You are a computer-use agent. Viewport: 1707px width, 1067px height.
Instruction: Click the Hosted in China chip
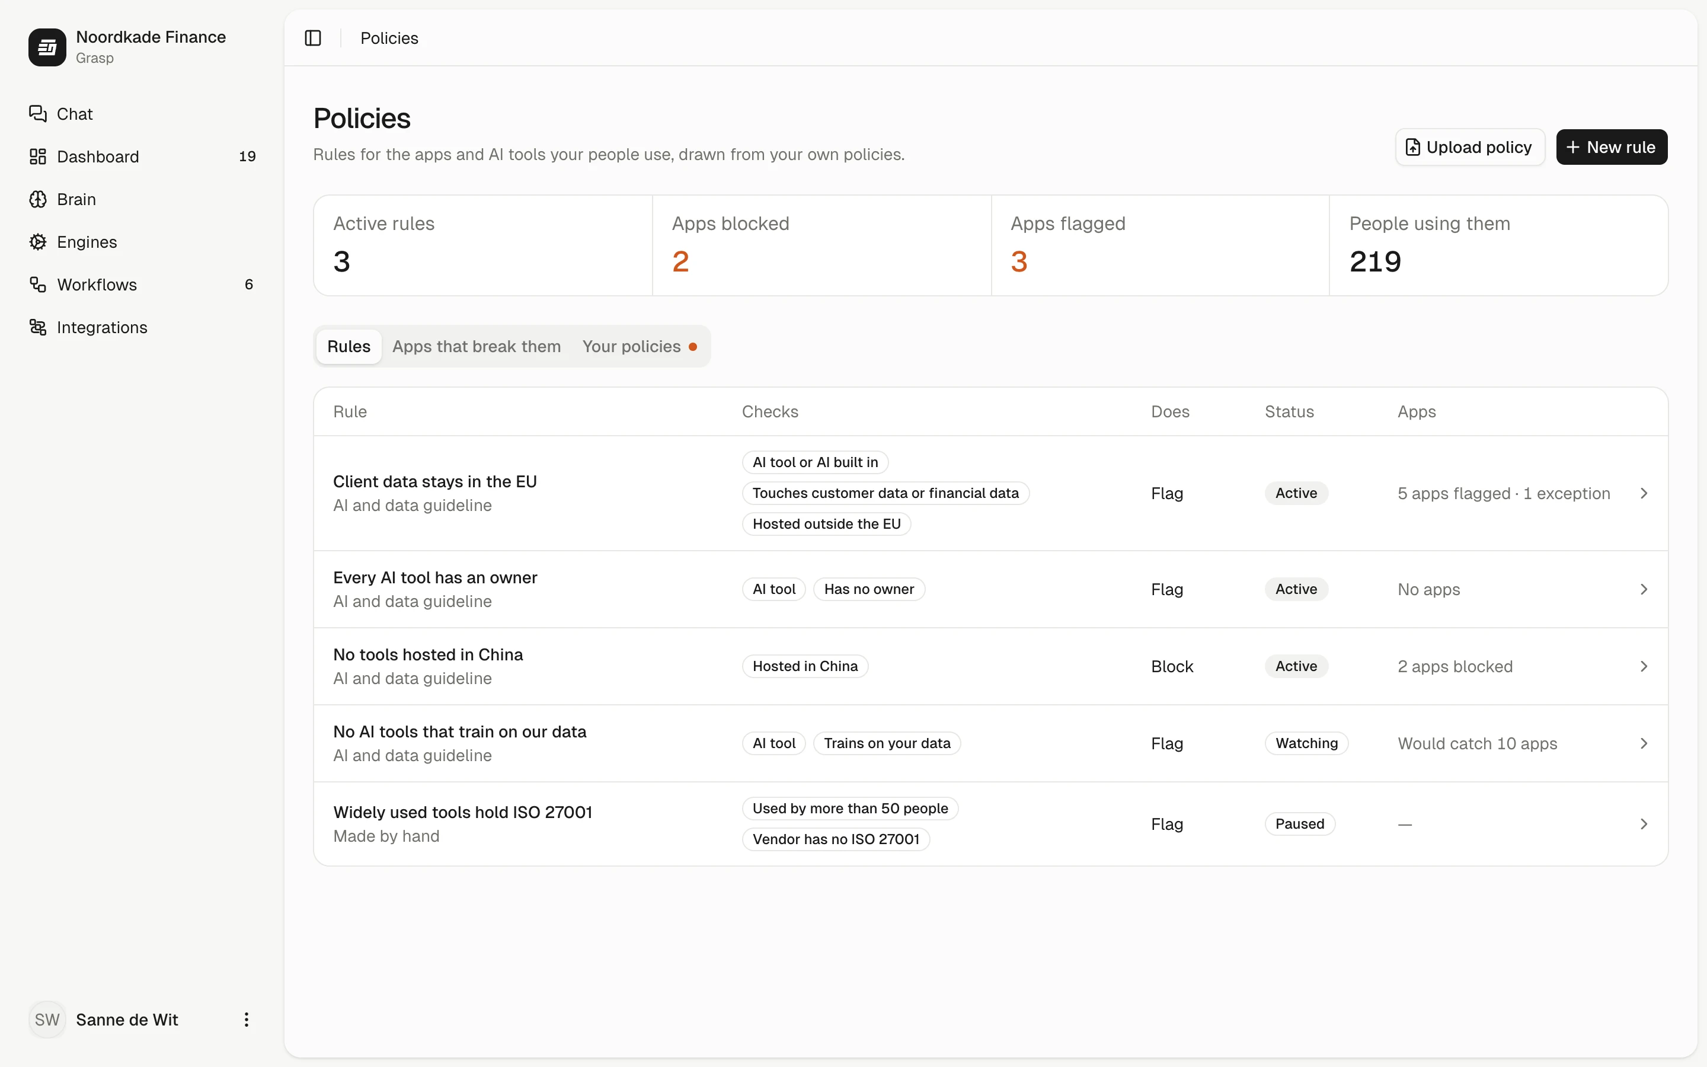click(805, 666)
